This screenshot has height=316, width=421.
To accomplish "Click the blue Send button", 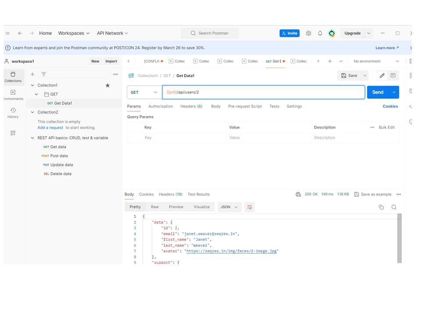I will tap(378, 93).
